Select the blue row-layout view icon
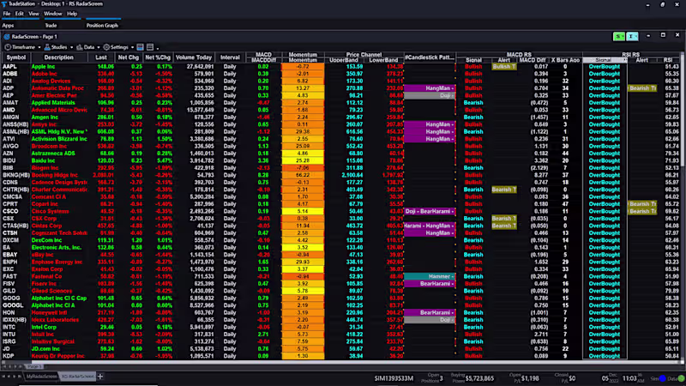 [x=140, y=47]
